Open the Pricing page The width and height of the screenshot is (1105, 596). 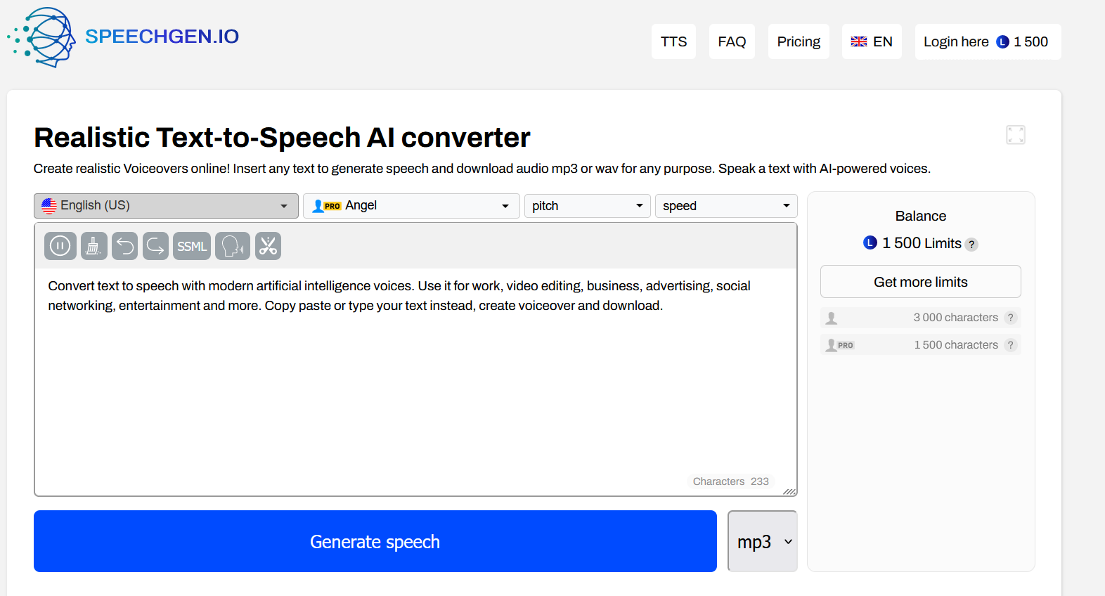[x=799, y=41]
